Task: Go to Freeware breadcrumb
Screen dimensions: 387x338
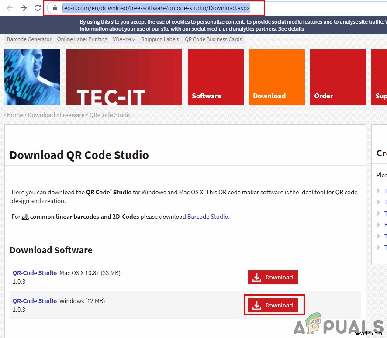Action: click(x=72, y=115)
